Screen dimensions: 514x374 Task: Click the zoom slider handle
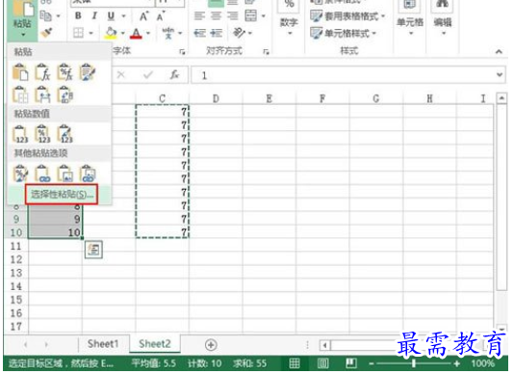click(x=414, y=363)
